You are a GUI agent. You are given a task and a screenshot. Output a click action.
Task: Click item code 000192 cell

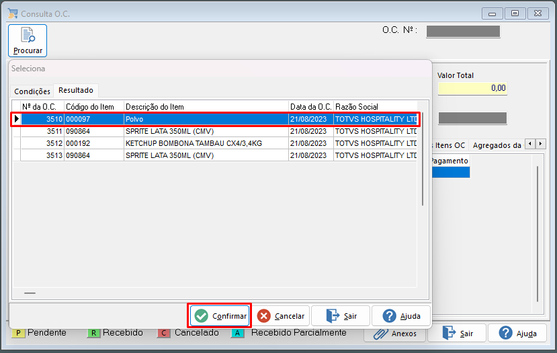[94, 143]
